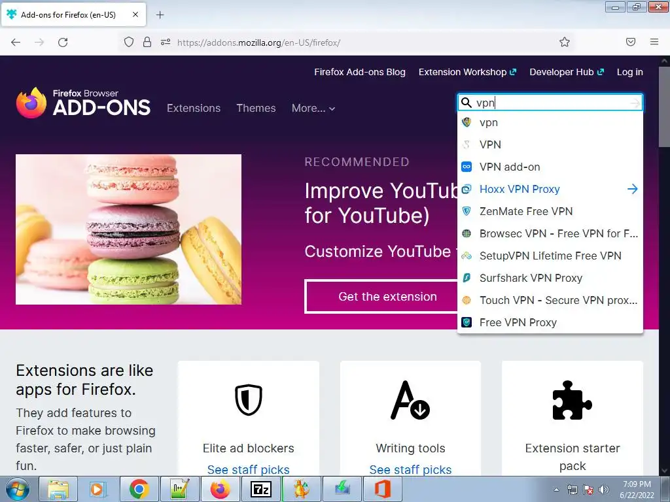Select the 'Surfshark VPN Proxy' suggestion
Image resolution: width=670 pixels, height=502 pixels.
tap(550, 278)
